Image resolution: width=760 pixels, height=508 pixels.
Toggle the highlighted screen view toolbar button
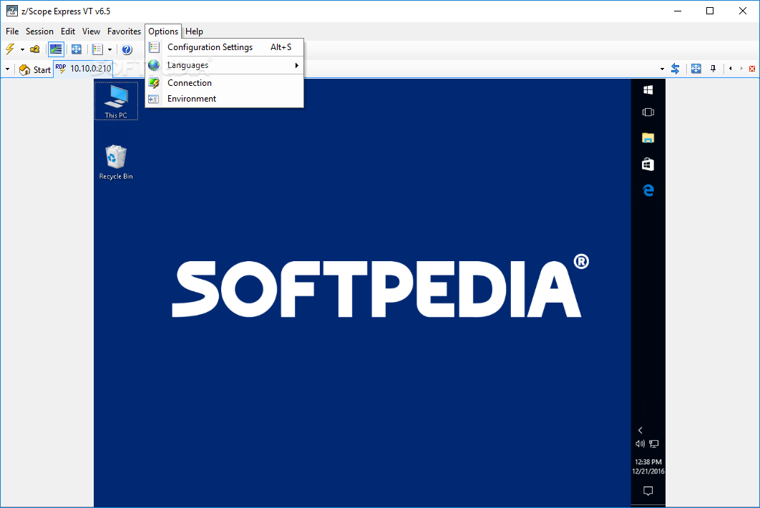[57, 49]
